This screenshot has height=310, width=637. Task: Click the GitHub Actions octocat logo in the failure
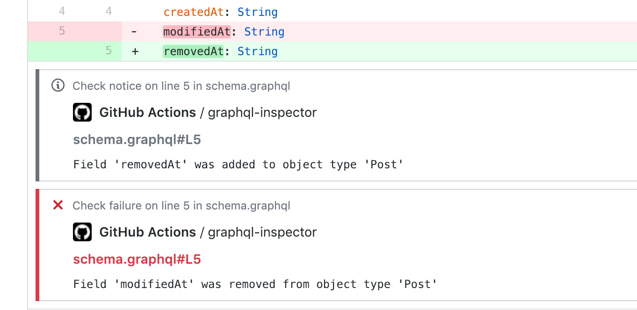click(x=82, y=232)
